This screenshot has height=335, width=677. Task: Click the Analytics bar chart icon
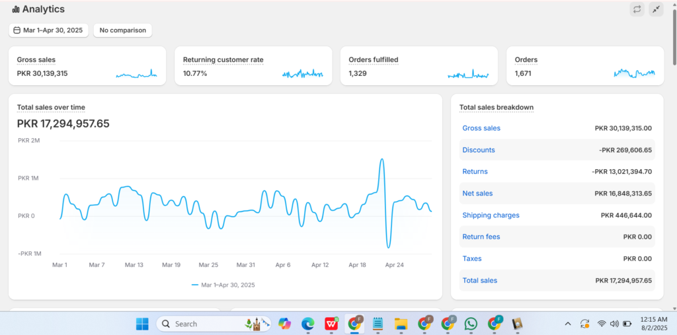[x=15, y=9]
